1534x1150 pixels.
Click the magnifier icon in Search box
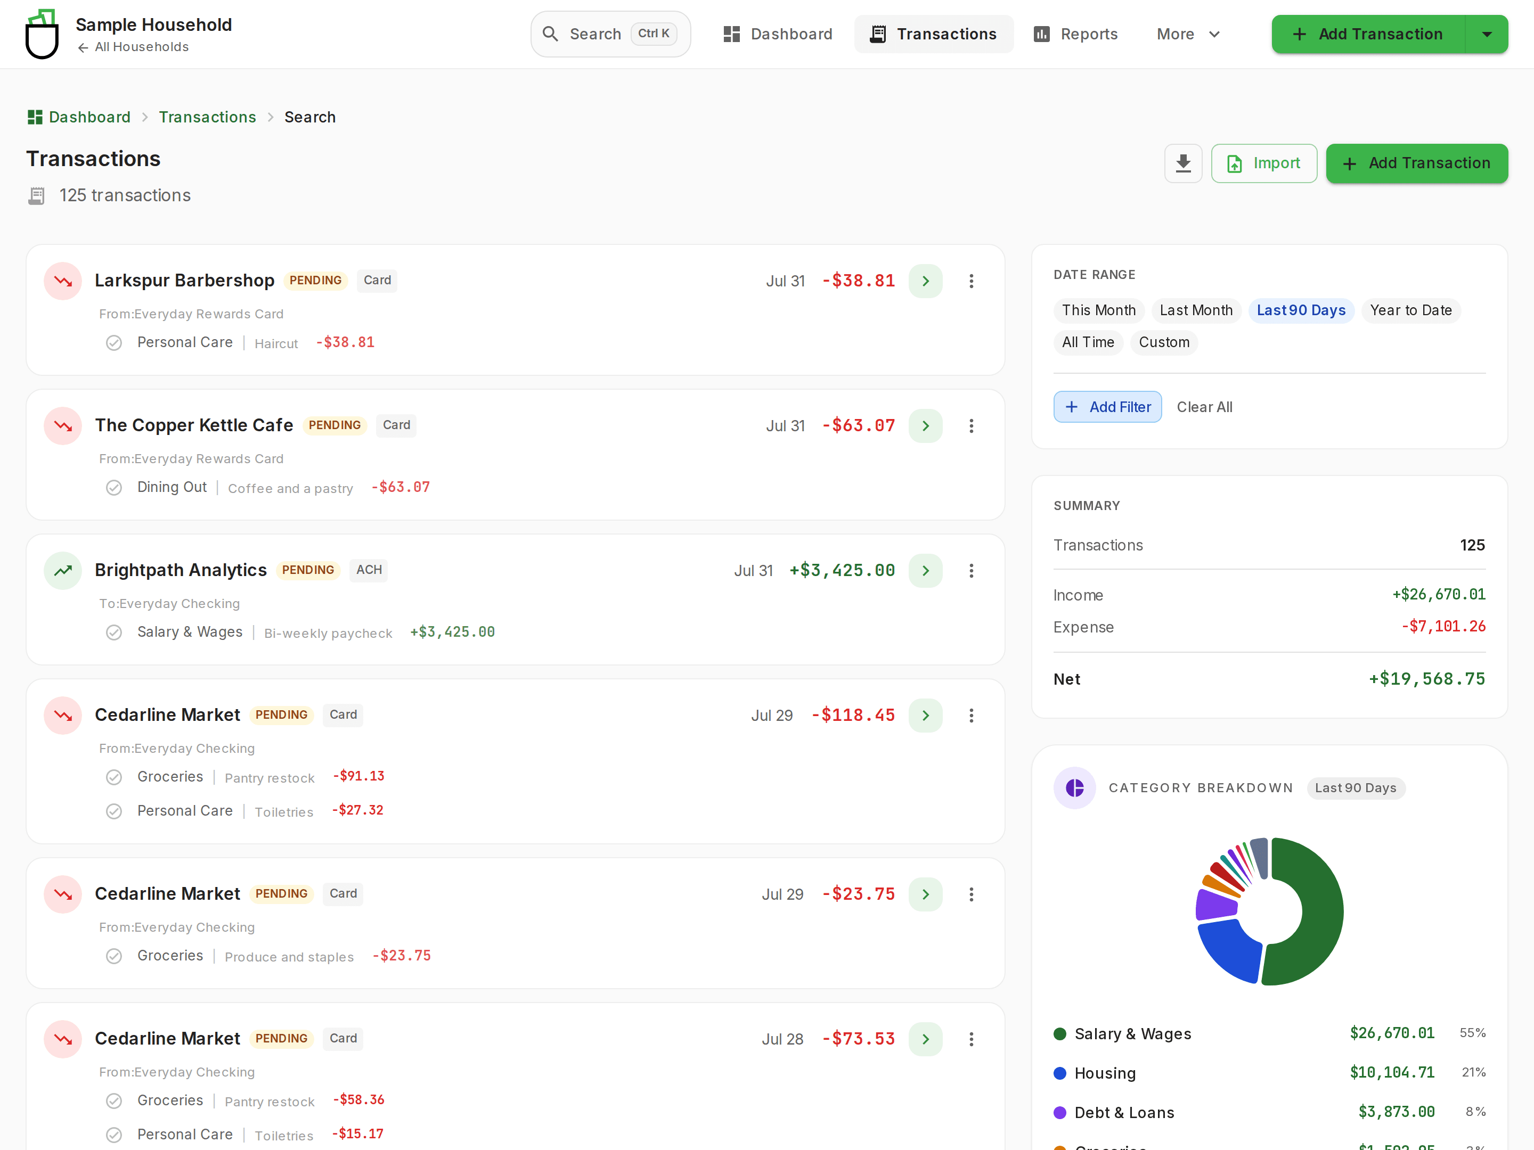pyautogui.click(x=551, y=34)
